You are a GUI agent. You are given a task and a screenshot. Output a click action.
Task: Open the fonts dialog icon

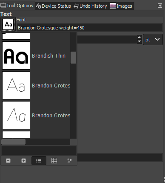coord(70,161)
